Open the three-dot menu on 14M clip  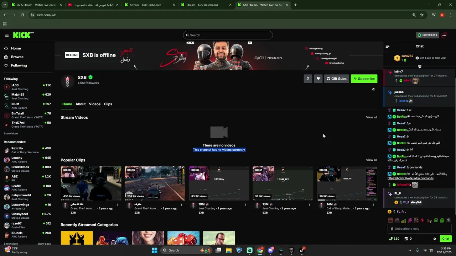(x=373, y=204)
